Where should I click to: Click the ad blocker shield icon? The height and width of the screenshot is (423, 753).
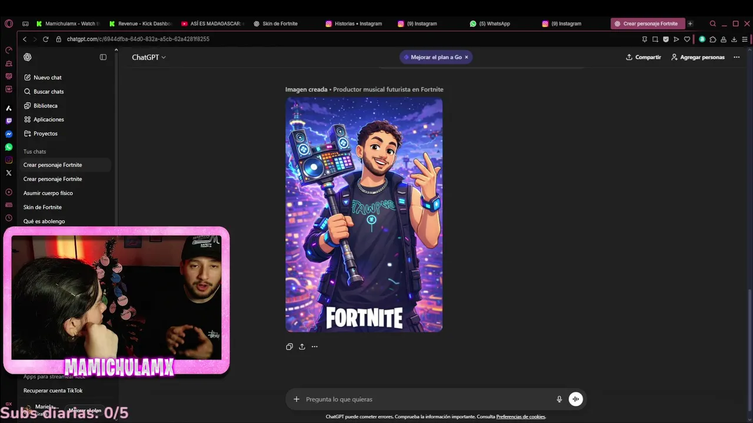coord(666,39)
